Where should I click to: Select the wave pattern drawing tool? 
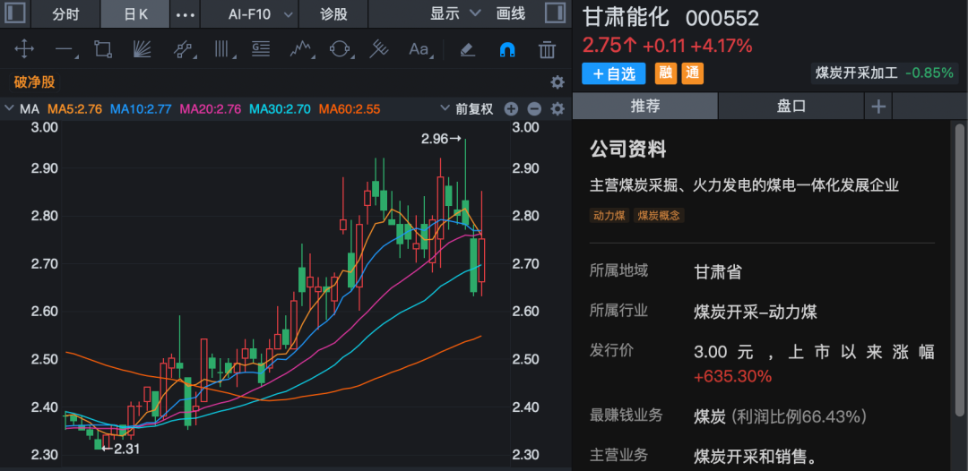pos(300,49)
